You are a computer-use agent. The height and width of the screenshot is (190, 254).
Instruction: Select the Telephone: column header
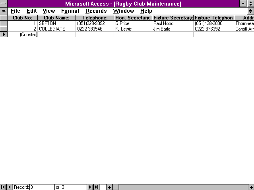[x=95, y=18]
